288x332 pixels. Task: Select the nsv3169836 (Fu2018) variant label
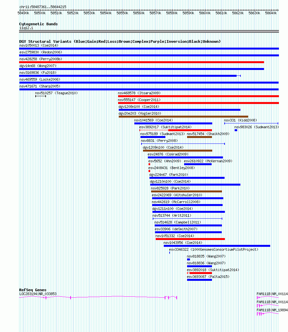38,73
